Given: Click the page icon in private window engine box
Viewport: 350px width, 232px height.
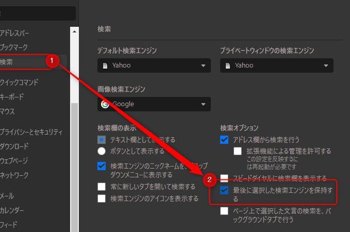Looking at the screenshot, I should coord(228,65).
